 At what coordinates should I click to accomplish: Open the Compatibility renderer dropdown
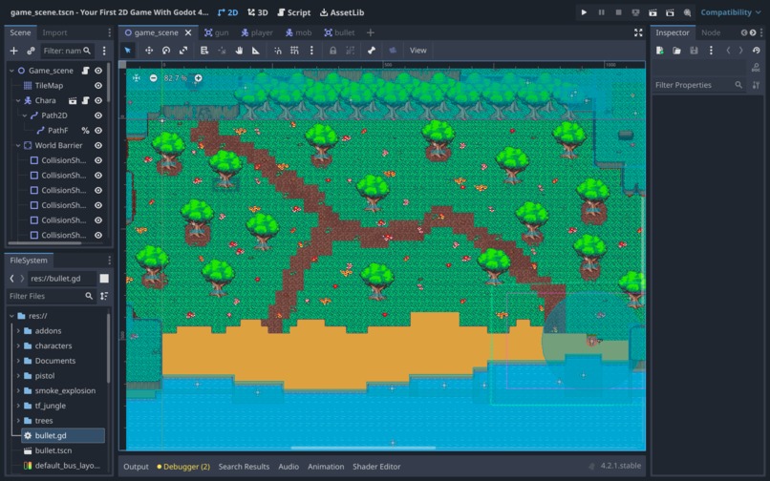731,12
